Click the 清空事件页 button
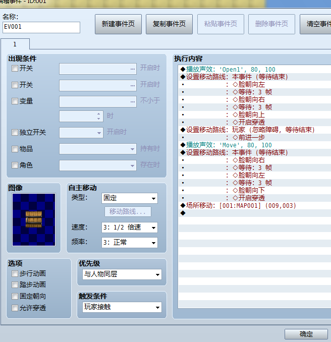 pos(315,24)
